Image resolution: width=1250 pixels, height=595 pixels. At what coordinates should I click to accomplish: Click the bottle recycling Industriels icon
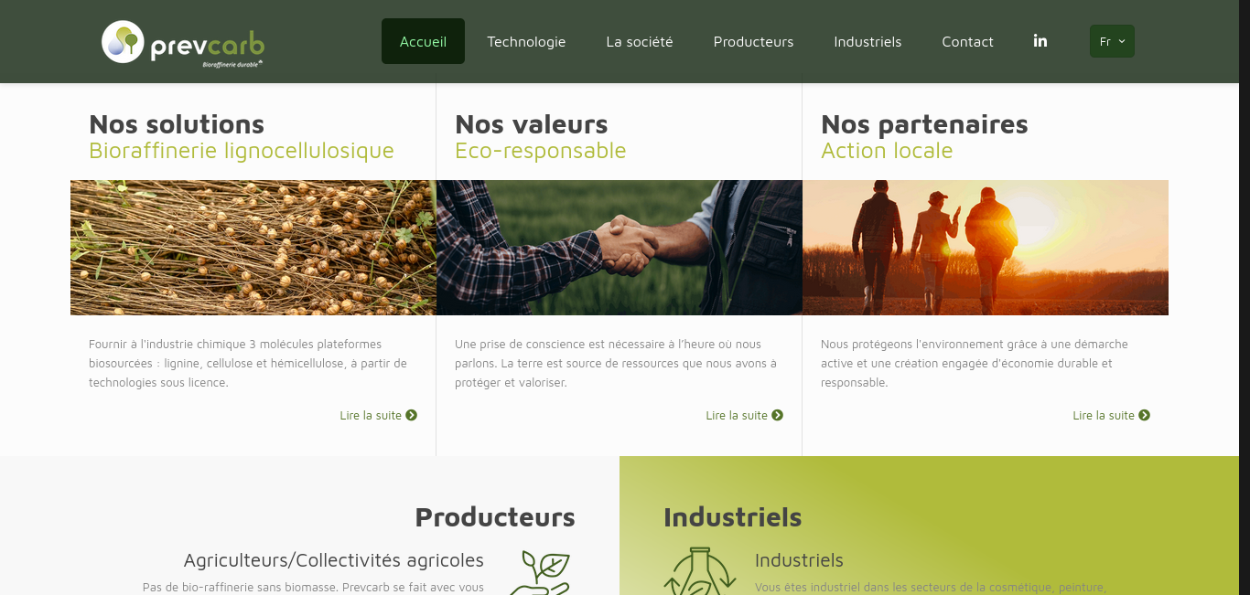pyautogui.click(x=700, y=571)
